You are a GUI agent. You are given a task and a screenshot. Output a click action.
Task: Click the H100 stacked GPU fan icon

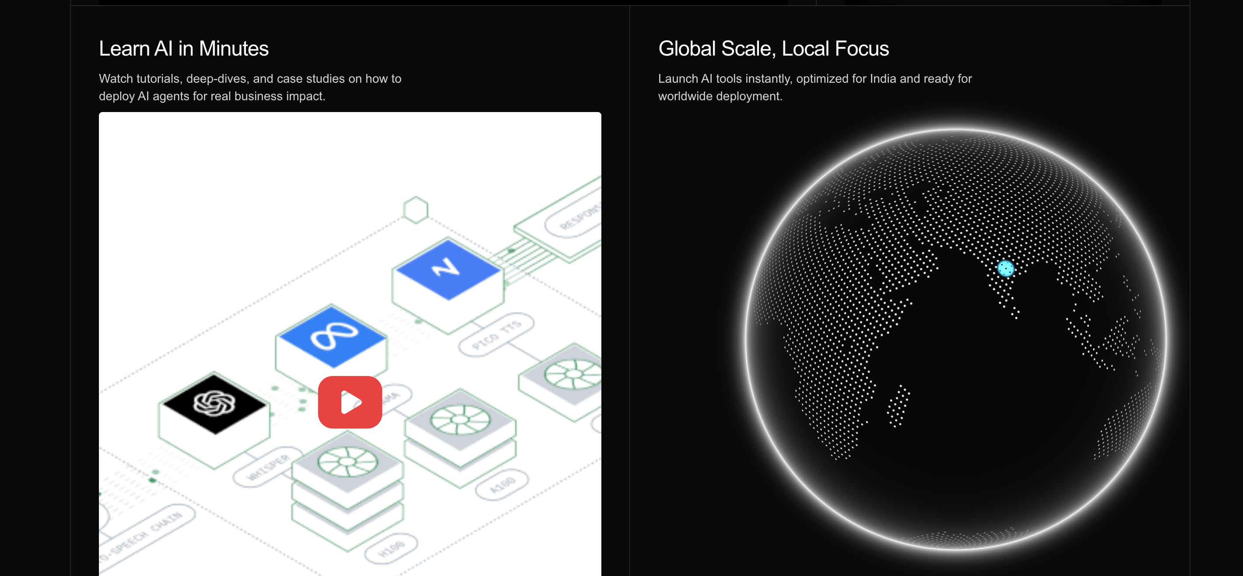[x=347, y=462]
